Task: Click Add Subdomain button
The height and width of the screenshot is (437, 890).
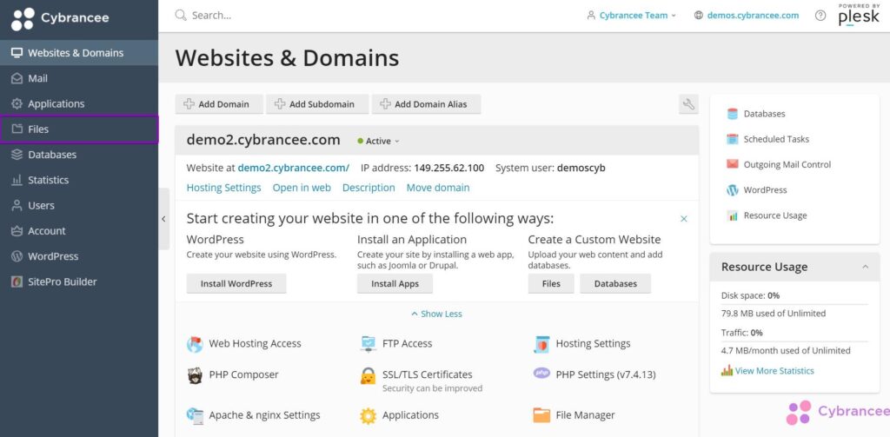Action: click(x=317, y=104)
